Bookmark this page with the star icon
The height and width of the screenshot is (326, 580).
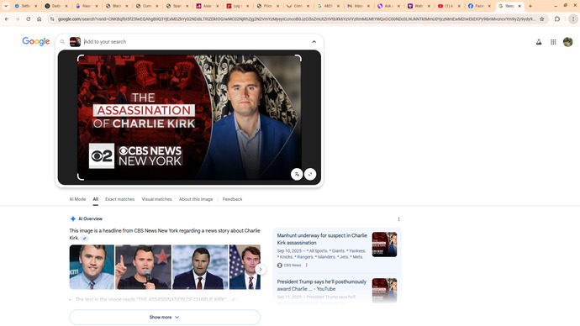coord(542,18)
